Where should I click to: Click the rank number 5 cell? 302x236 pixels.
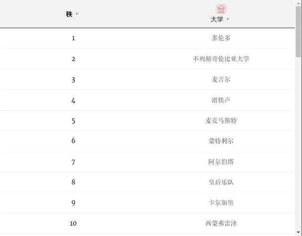[73, 121]
